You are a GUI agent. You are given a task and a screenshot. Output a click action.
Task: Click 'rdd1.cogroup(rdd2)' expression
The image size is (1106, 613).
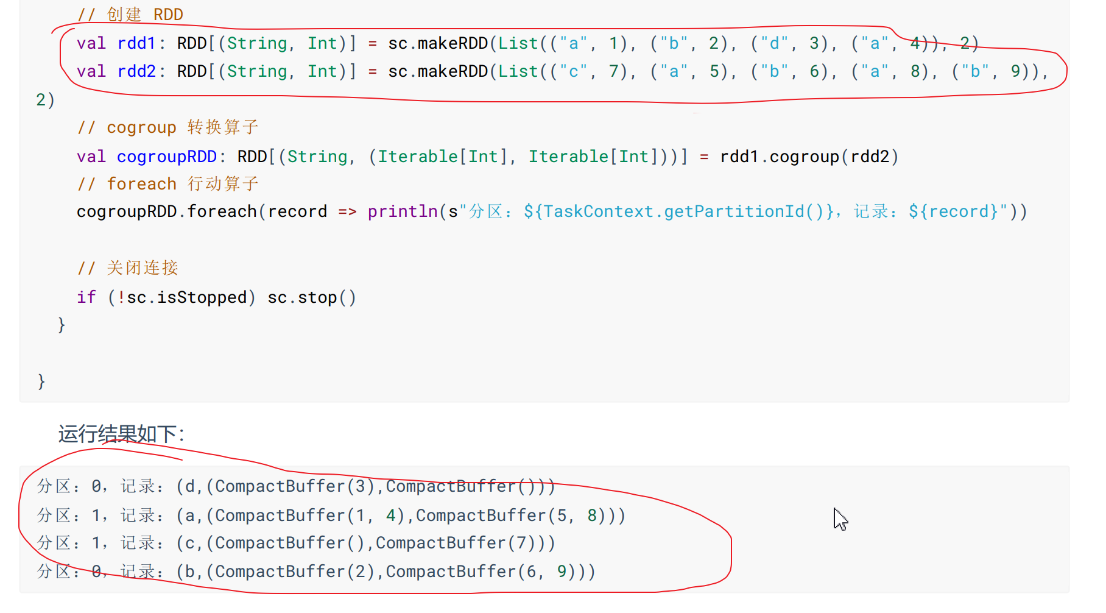tap(809, 157)
